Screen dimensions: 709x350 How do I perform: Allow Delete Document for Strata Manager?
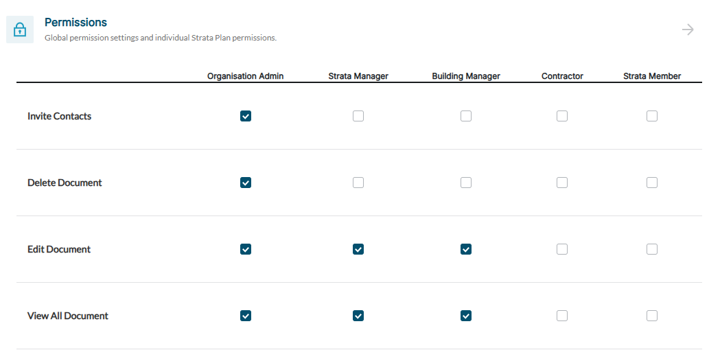[358, 183]
